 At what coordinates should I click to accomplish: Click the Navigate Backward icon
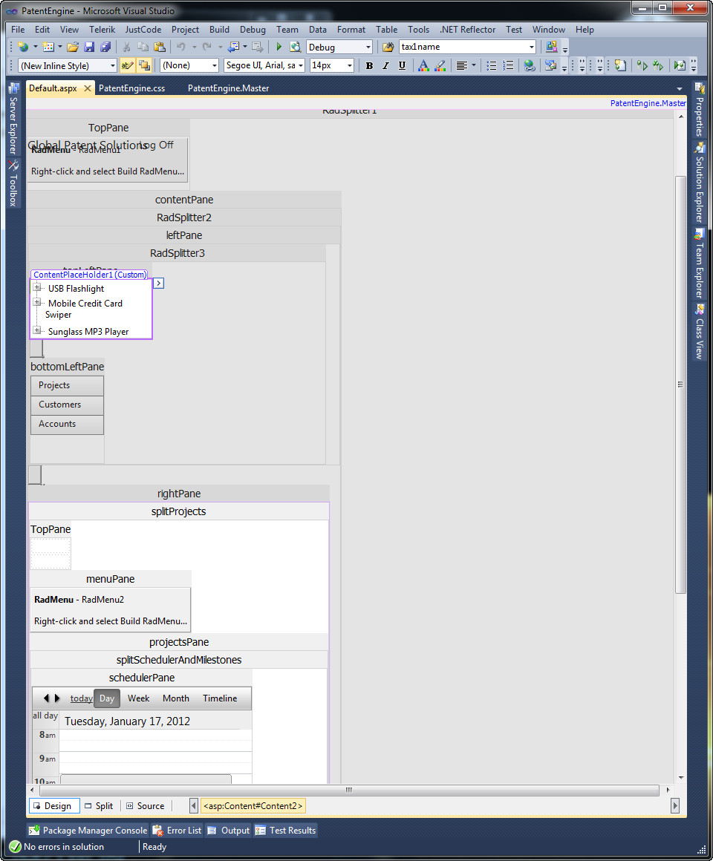click(x=233, y=48)
